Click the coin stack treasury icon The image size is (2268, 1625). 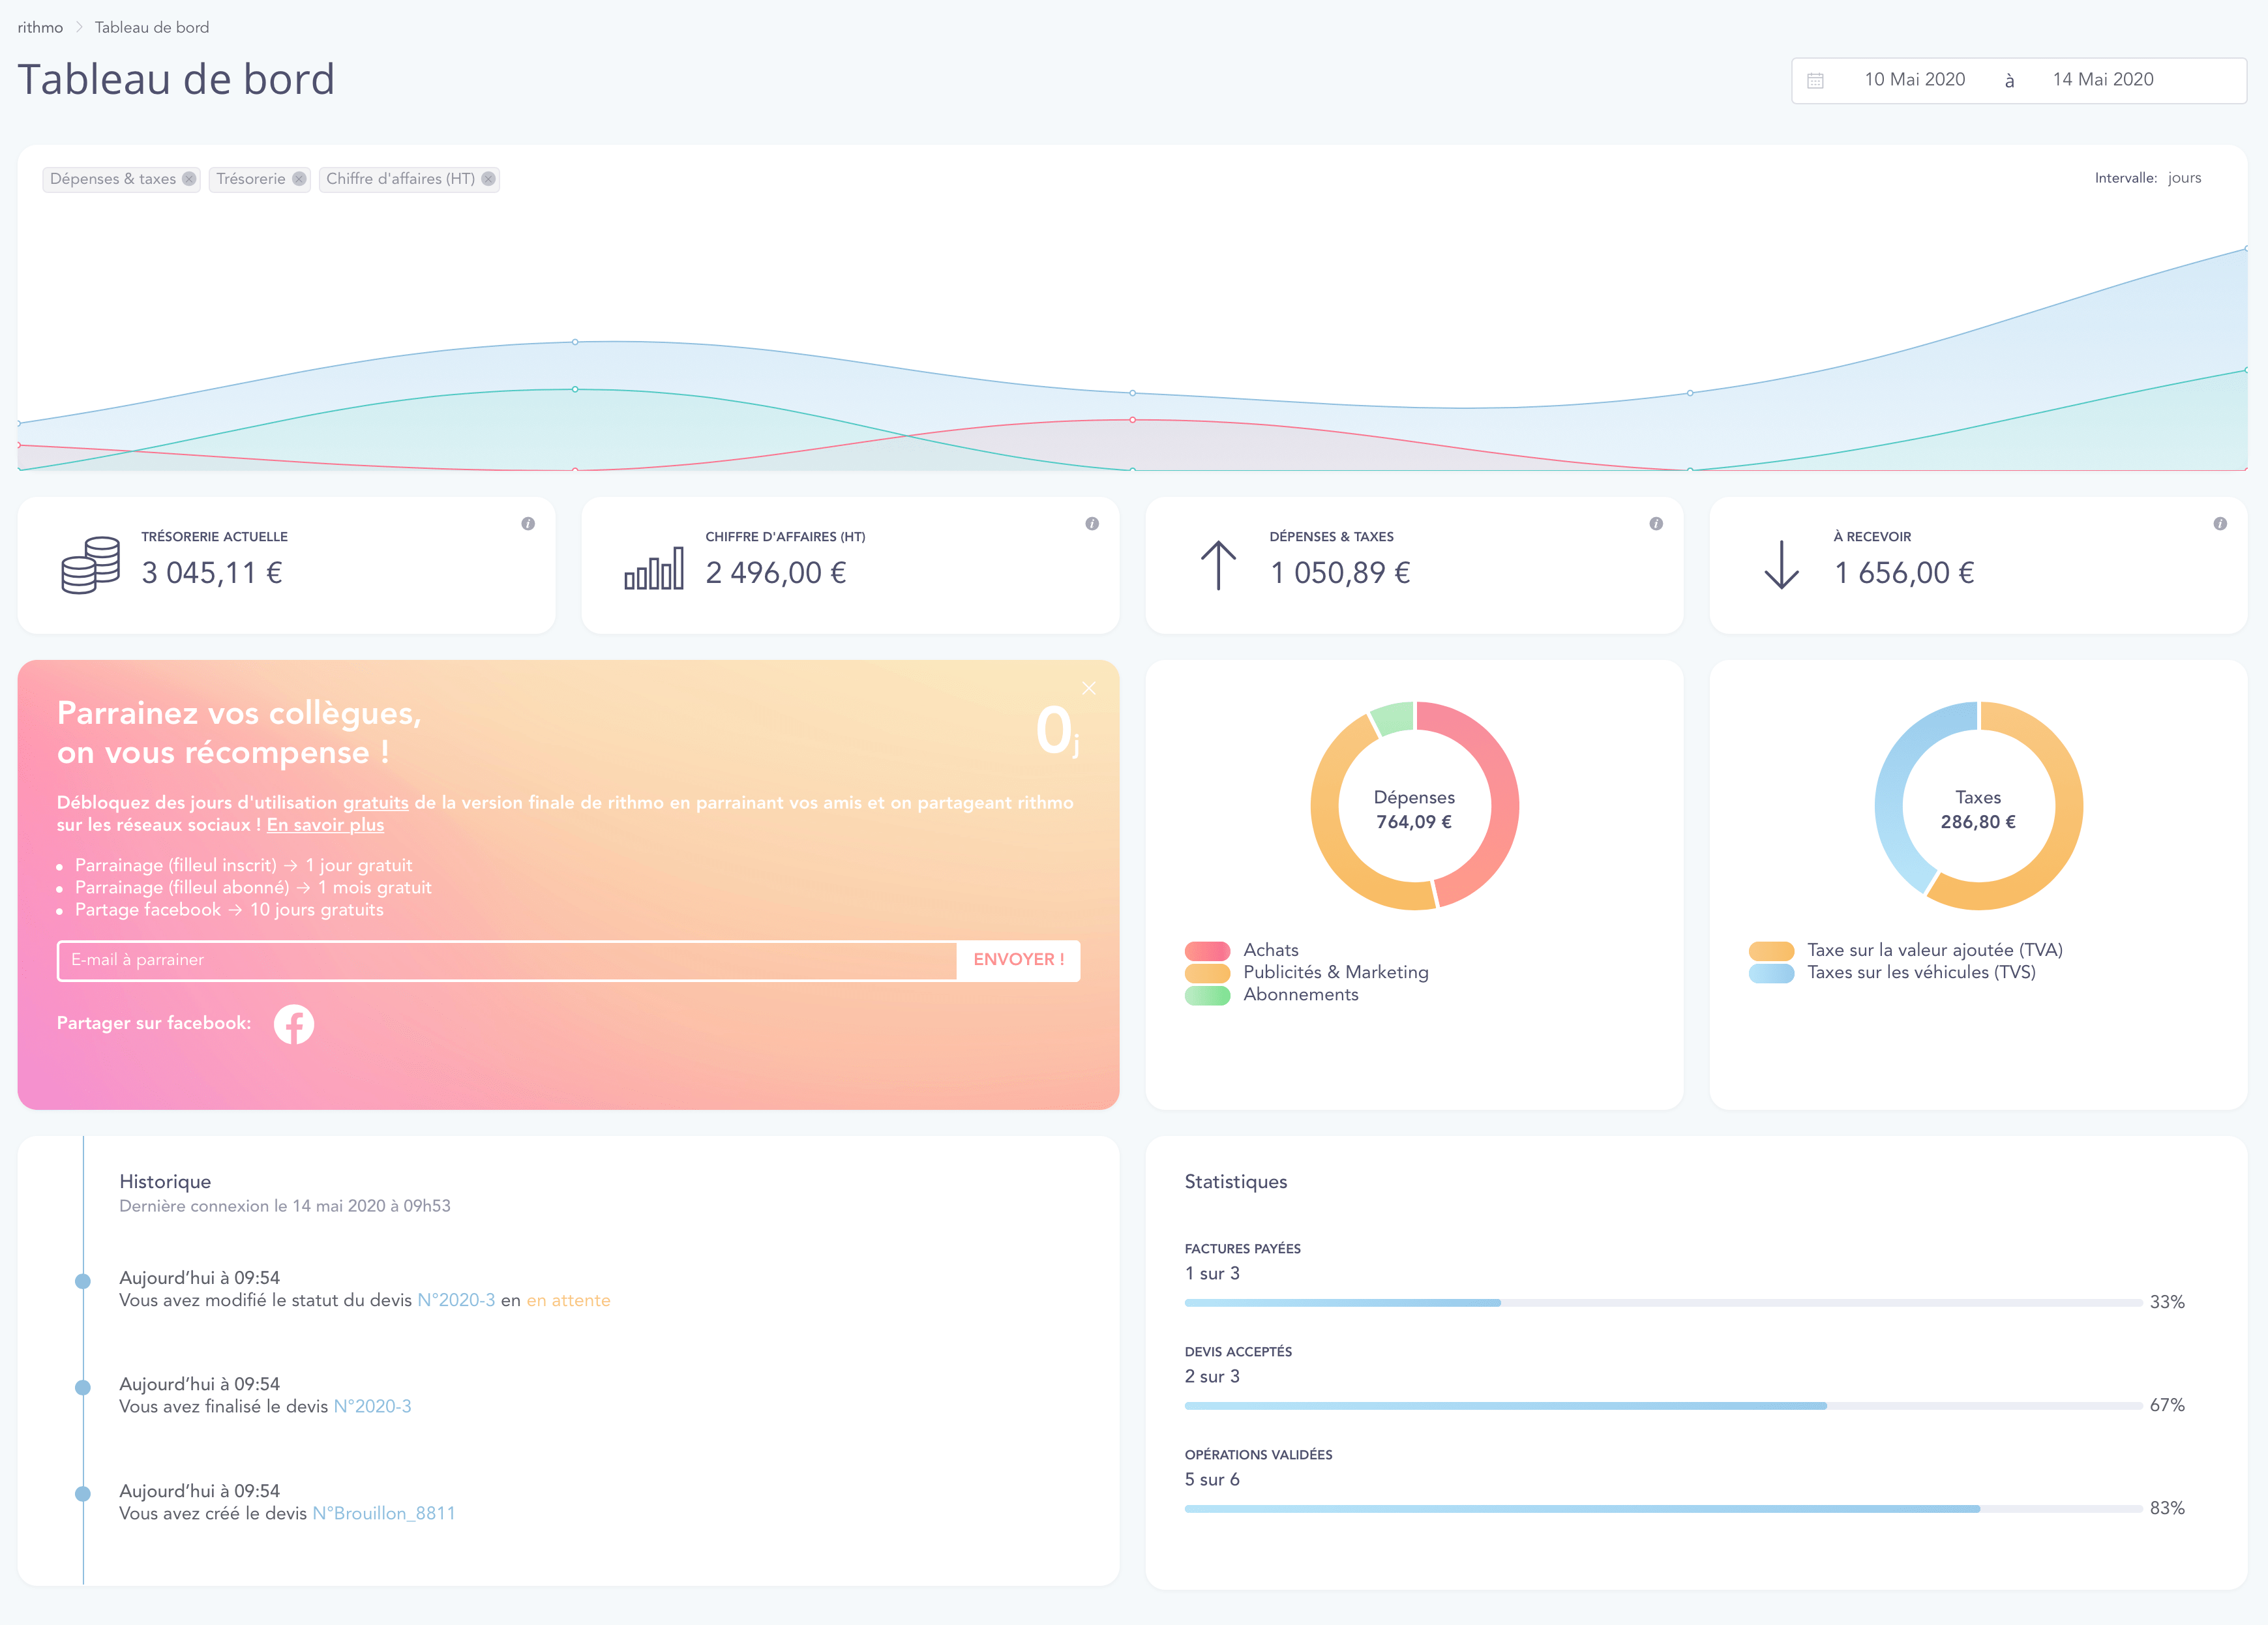pos(90,565)
